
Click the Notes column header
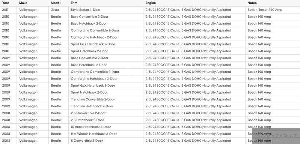[252, 3]
